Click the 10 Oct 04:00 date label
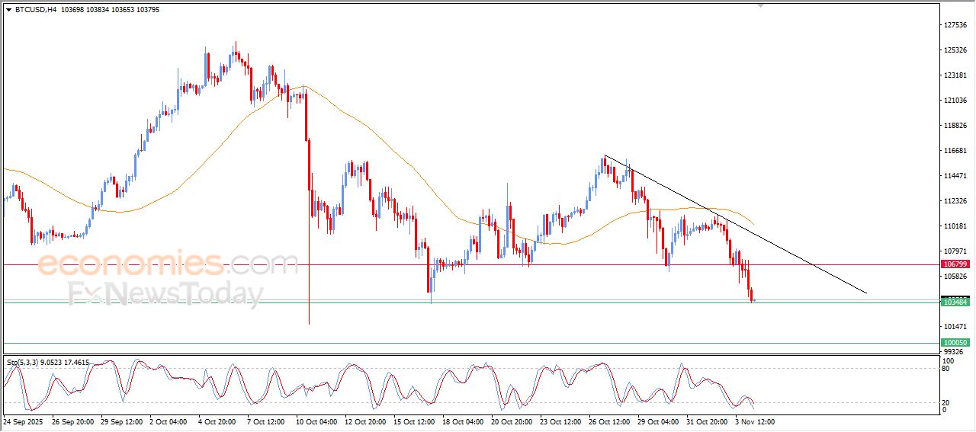Screen dimensions: 976x432 315,421
